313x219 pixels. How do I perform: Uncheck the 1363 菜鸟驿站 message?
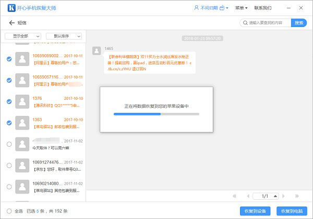pos(9,123)
